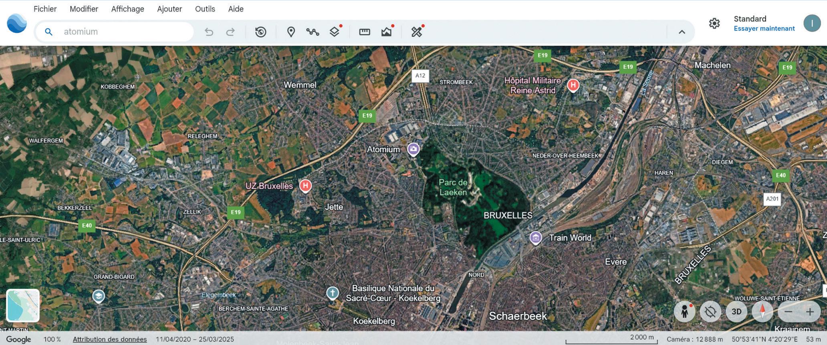Click the Basilique Nationale church marker
Image resolution: width=827 pixels, height=345 pixels.
[332, 293]
